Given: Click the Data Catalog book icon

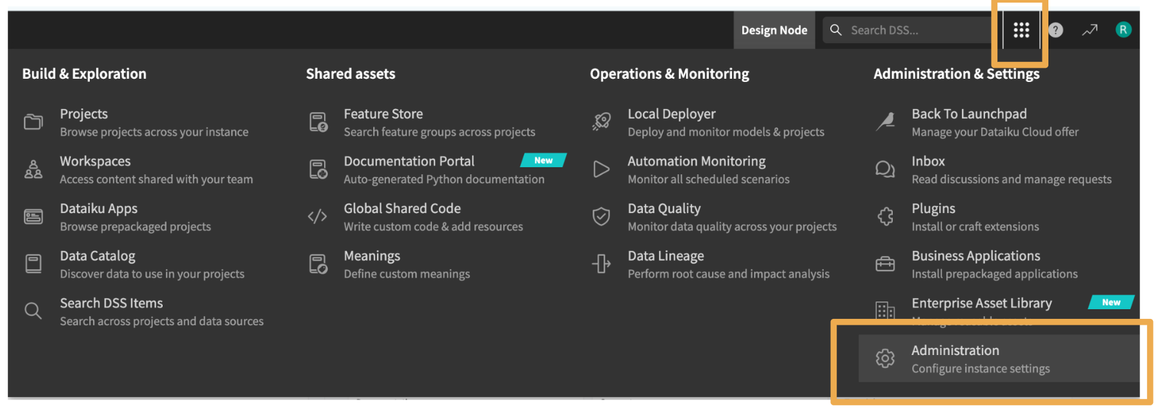Looking at the screenshot, I should (x=34, y=263).
